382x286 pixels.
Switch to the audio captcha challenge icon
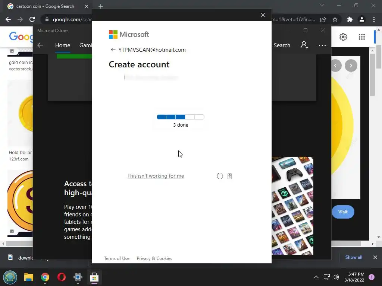[x=229, y=176]
